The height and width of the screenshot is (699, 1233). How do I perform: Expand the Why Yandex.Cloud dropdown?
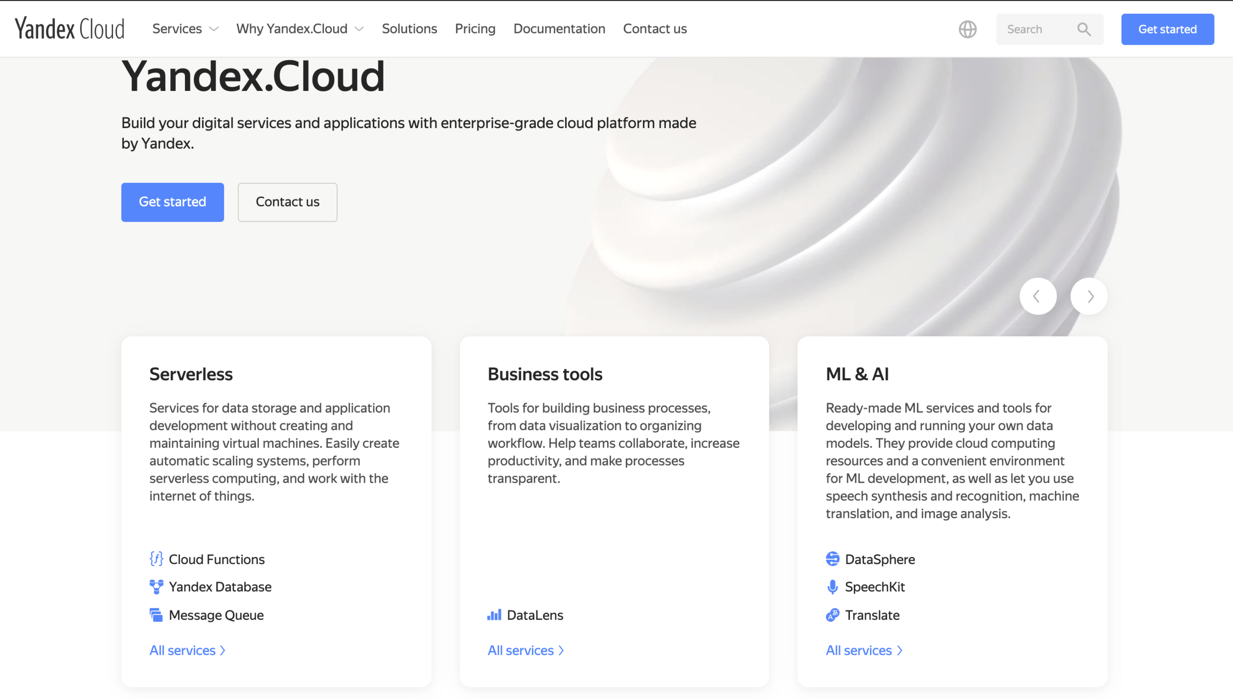(x=300, y=29)
